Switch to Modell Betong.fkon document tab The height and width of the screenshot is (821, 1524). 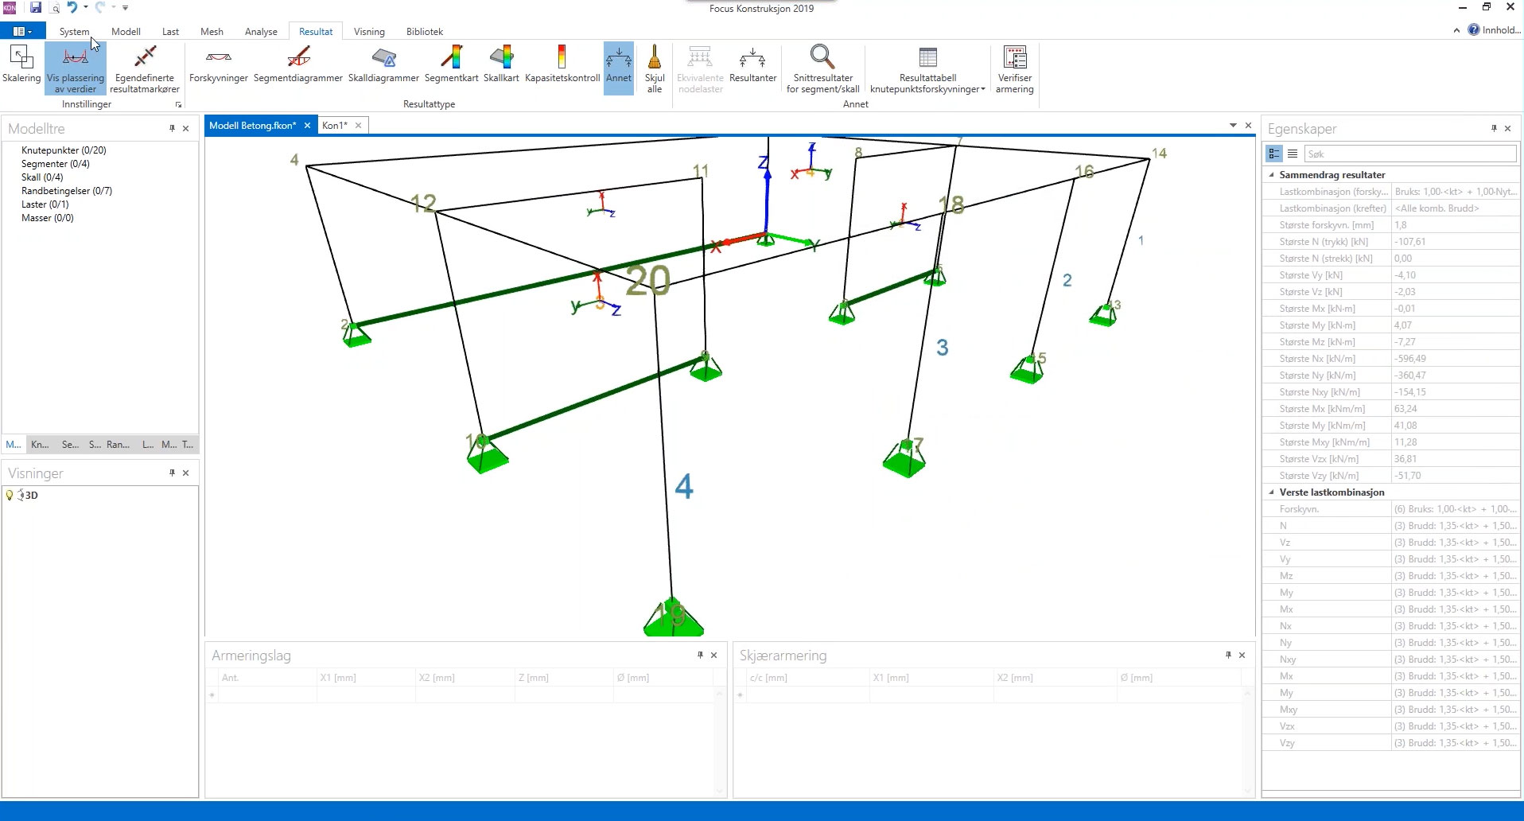(x=253, y=126)
